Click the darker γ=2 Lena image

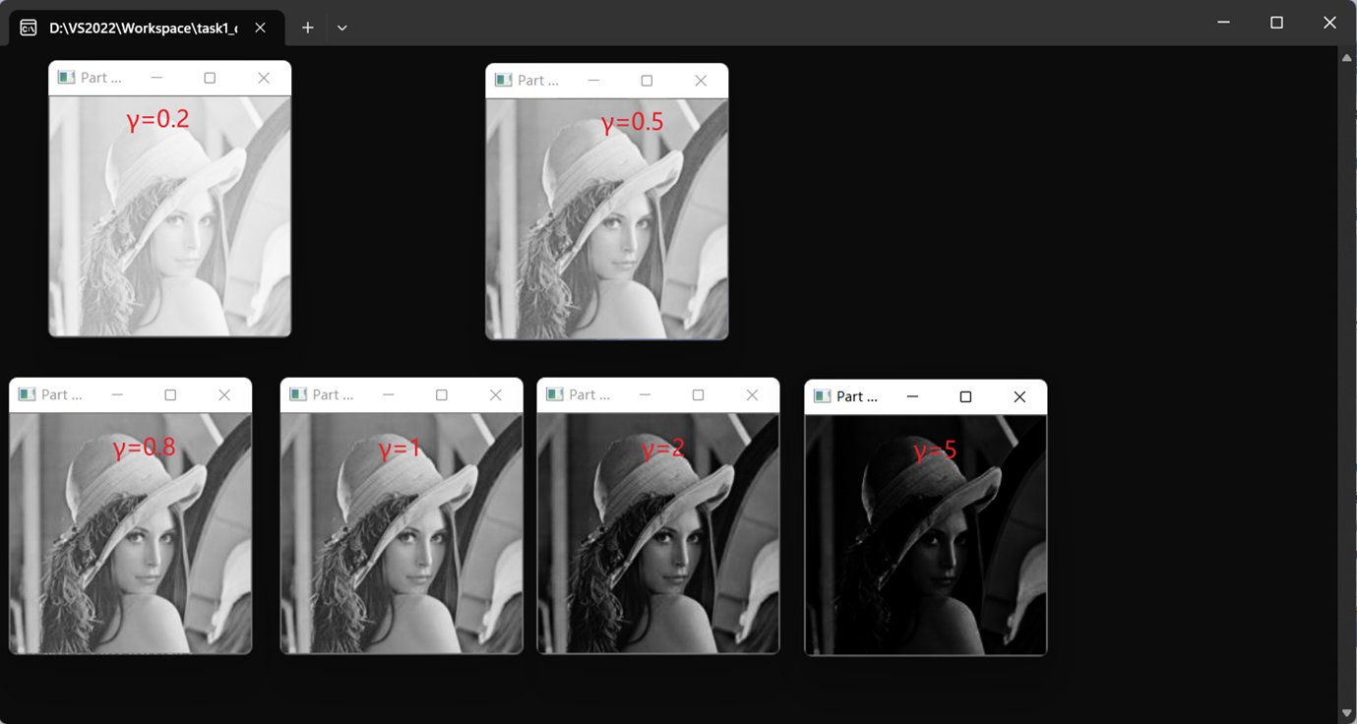658,532
